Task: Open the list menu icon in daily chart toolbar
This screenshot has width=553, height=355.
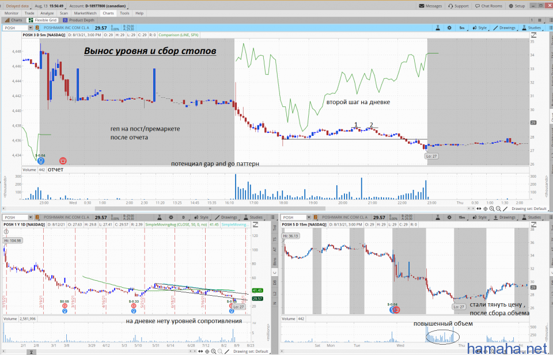Action: tap(272, 217)
